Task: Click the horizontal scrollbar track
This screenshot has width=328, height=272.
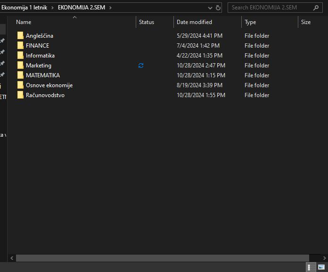Action: click(x=160, y=258)
